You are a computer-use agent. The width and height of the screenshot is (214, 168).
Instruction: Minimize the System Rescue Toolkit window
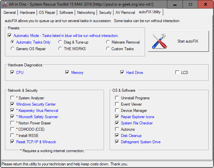coord(175,4)
